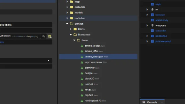
Task: Click the cartorder prefab icon
Action: 152,31
